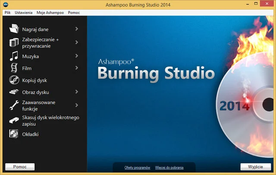Click the Kopiuj dysk disc icon

14,80
